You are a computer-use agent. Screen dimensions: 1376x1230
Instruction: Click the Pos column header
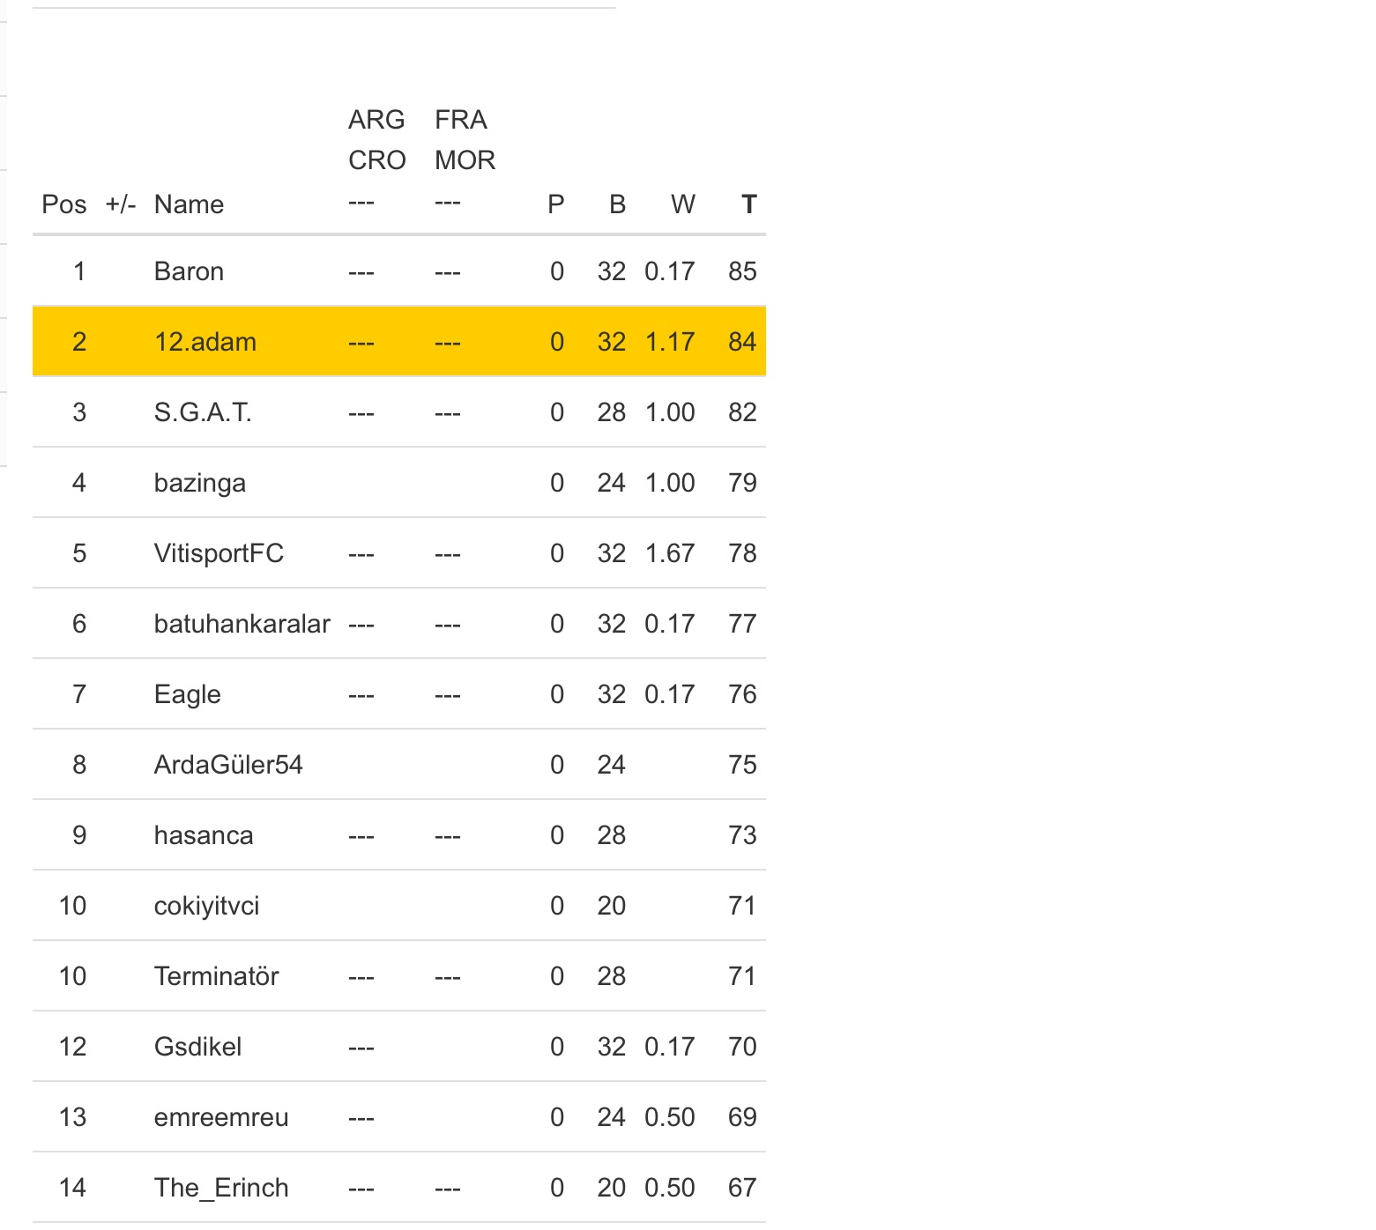tap(64, 204)
